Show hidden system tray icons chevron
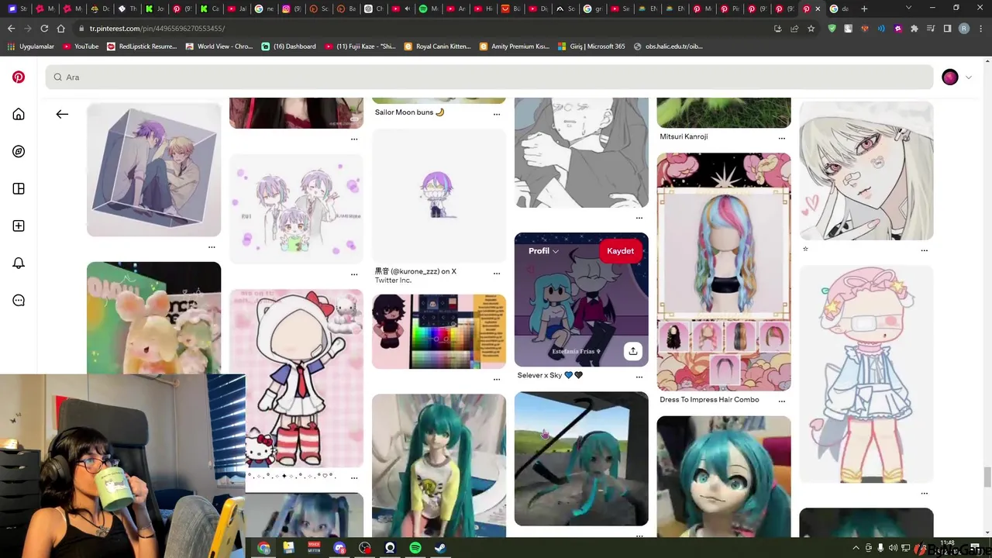Image resolution: width=992 pixels, height=558 pixels. [856, 548]
